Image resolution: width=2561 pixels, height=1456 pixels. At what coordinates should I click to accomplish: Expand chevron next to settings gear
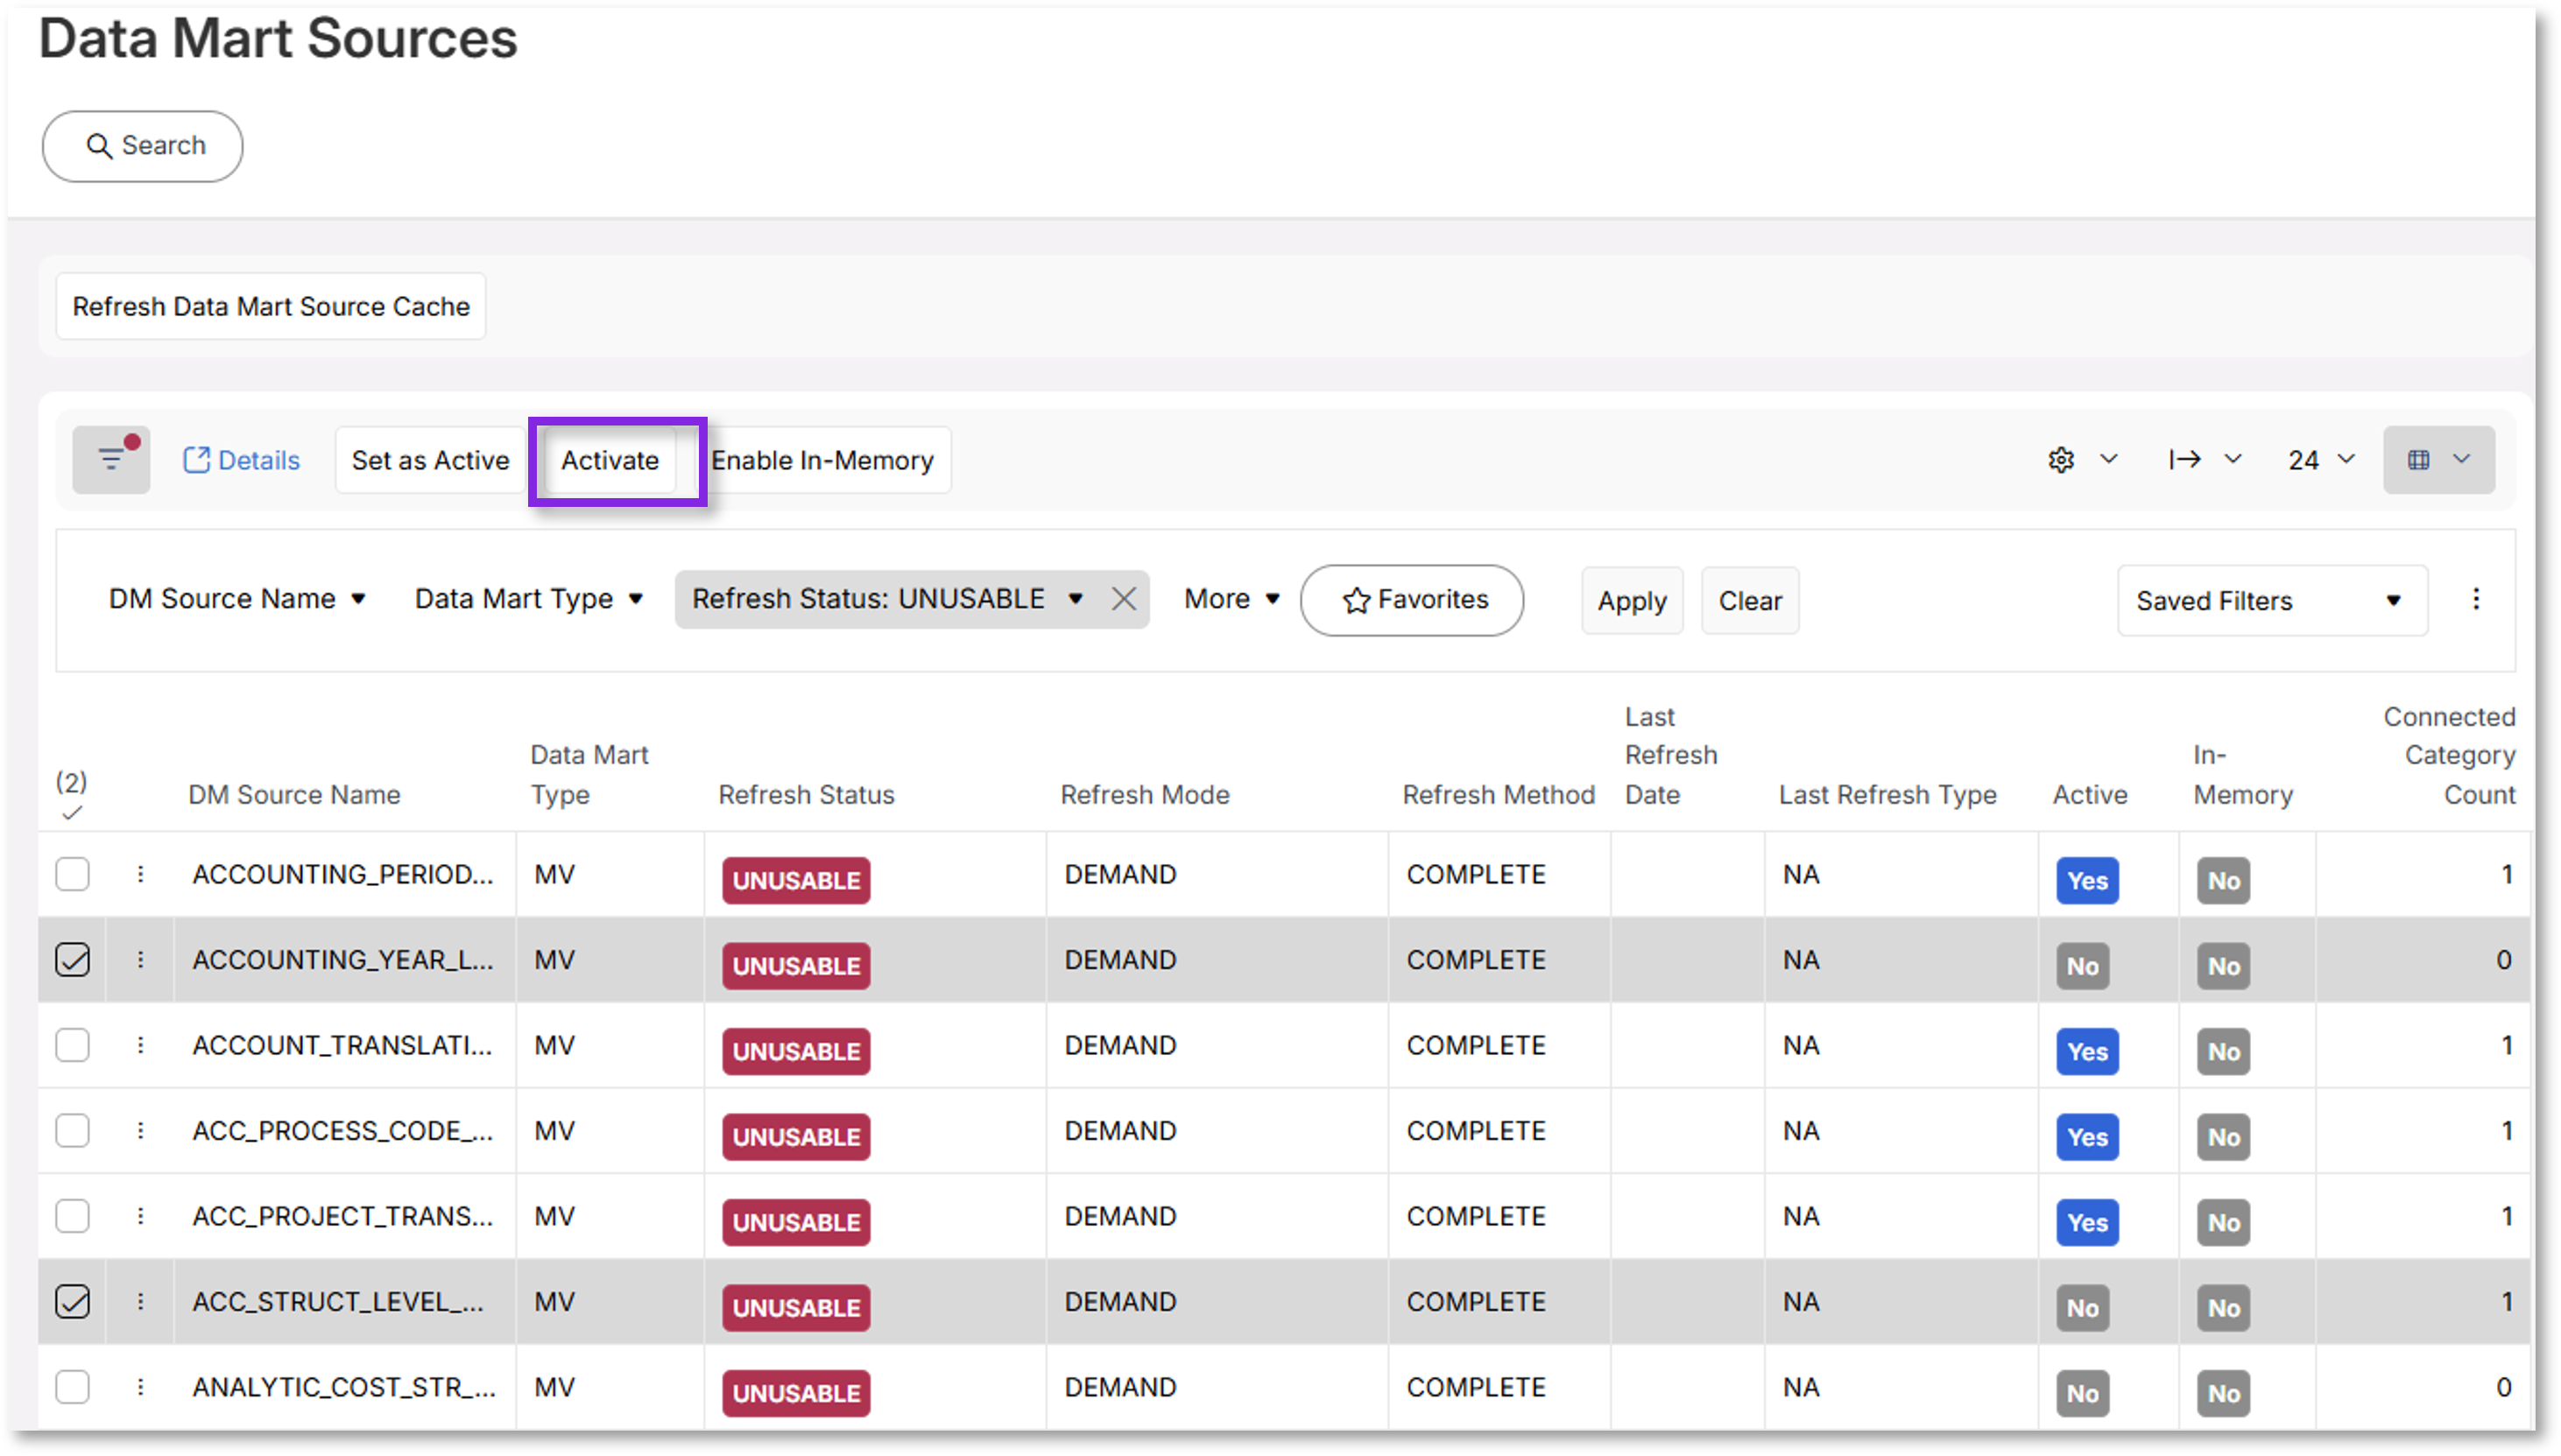click(x=2109, y=459)
